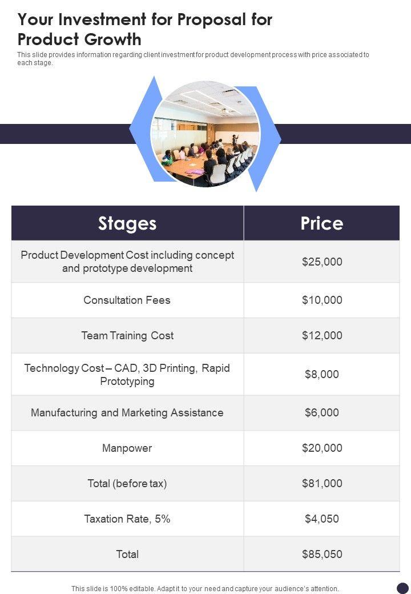The height and width of the screenshot is (594, 411).
Task: Click the 'Taxation Rate, 5%' cell
Action: coord(127,519)
